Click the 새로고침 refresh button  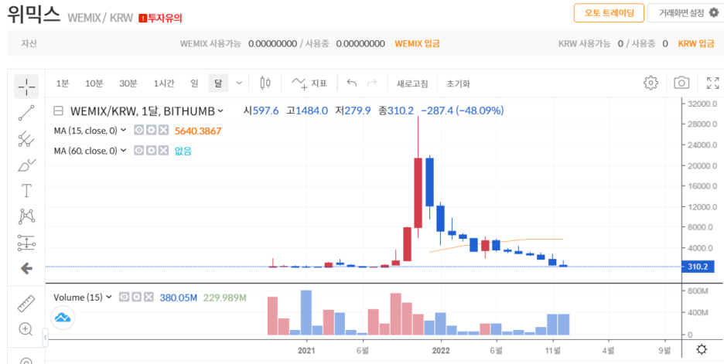coord(412,84)
